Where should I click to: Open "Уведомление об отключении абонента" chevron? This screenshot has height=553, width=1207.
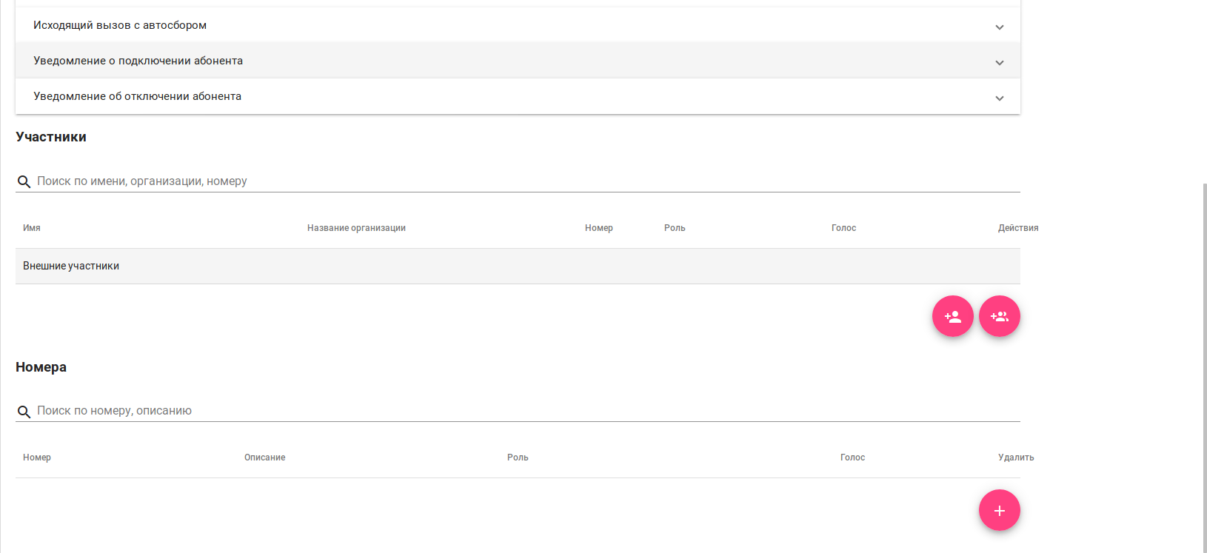[x=999, y=98]
